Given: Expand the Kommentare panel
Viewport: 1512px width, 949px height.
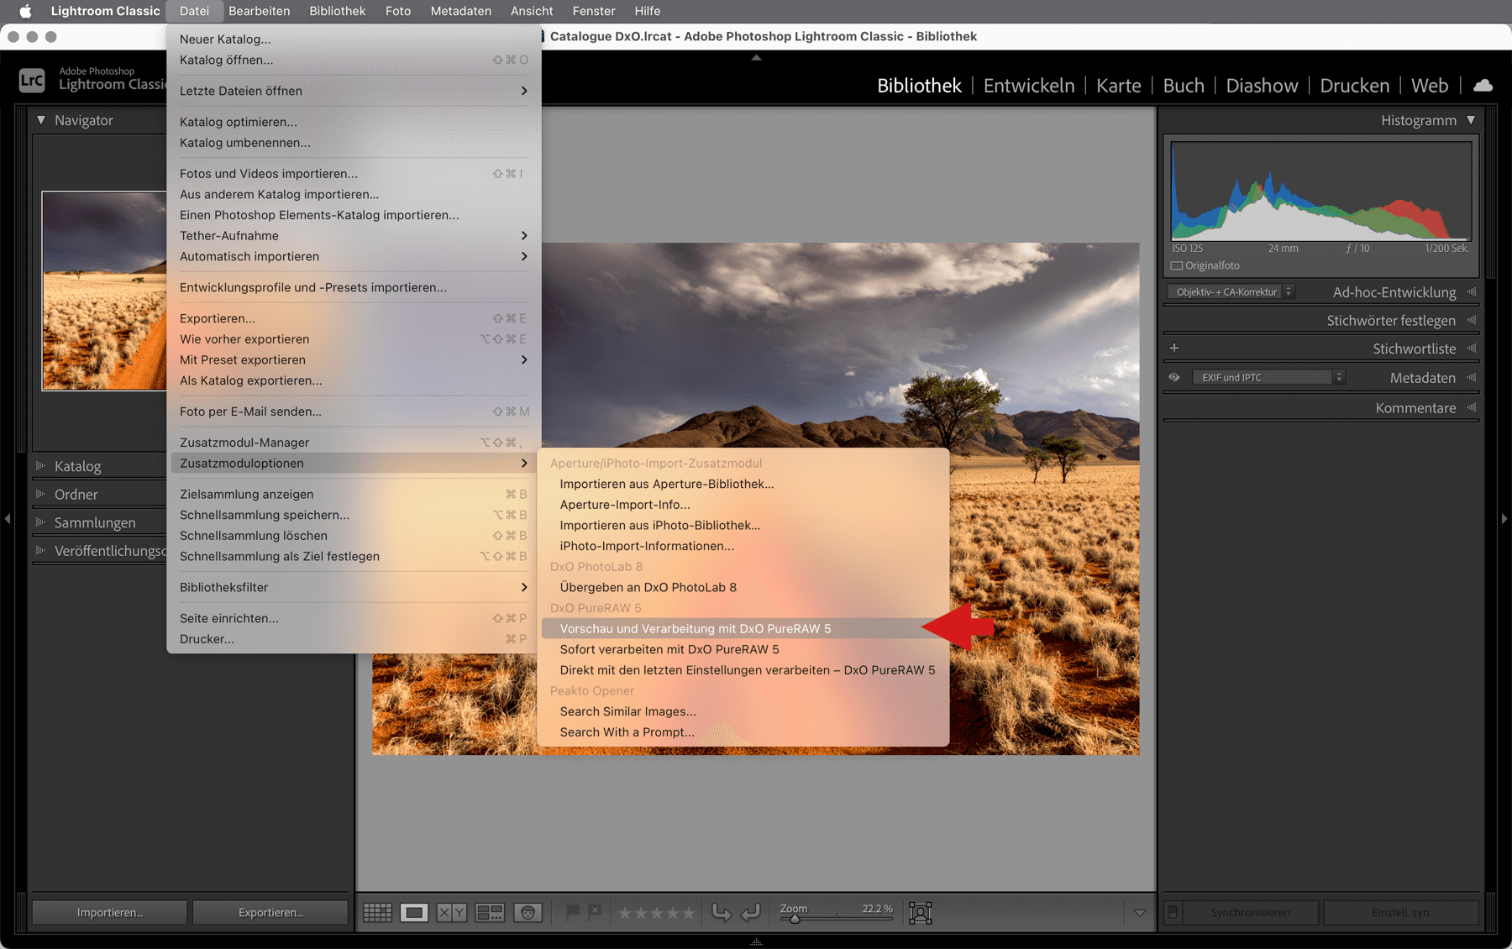Looking at the screenshot, I should pyautogui.click(x=1472, y=407).
